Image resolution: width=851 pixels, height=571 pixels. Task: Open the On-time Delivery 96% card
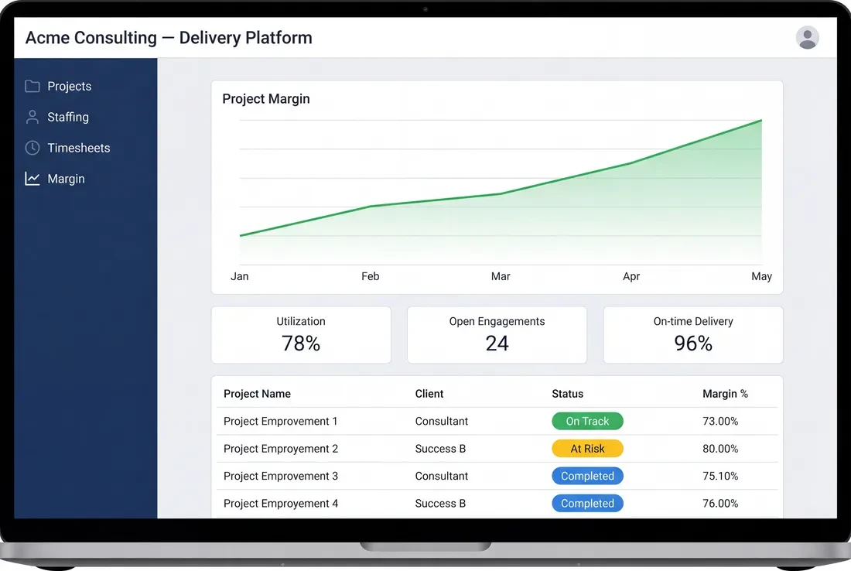click(693, 335)
